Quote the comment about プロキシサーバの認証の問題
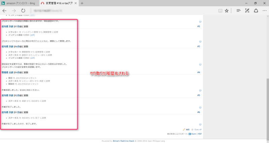 (200, 22)
